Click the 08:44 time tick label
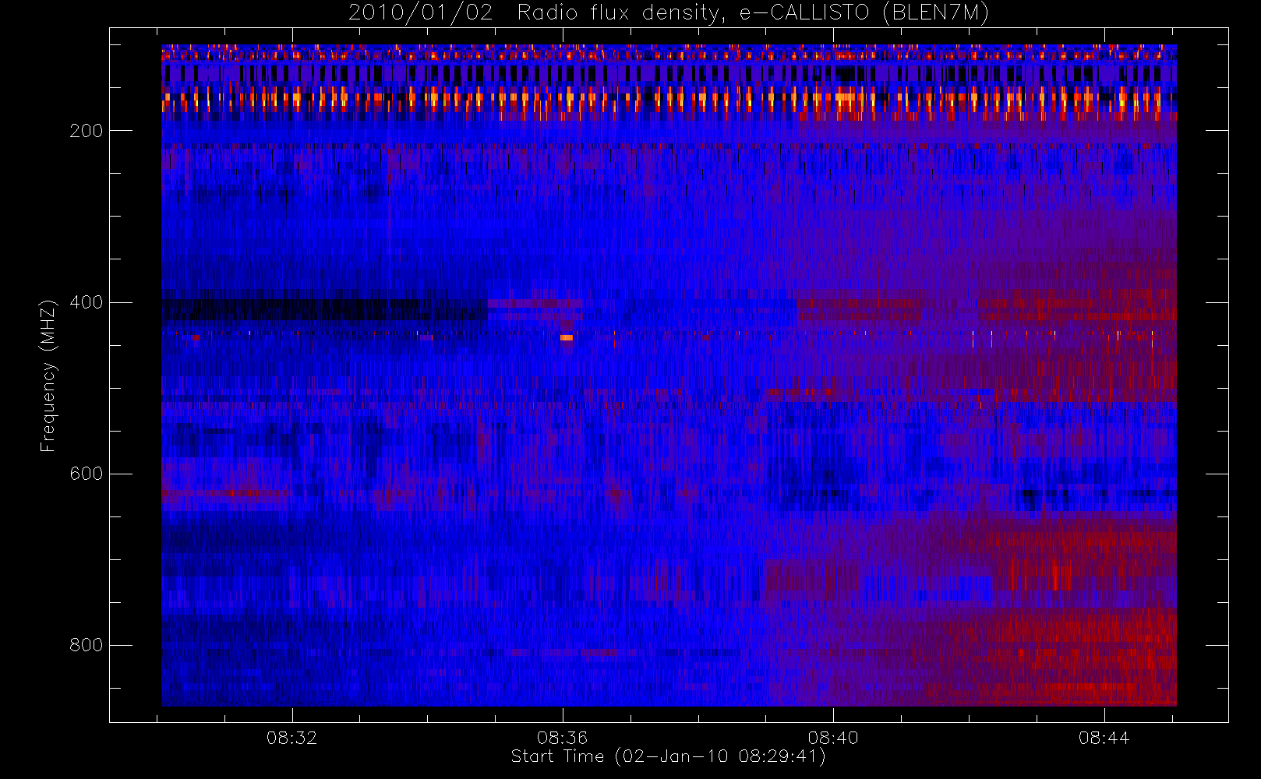Viewport: 1261px width, 779px height. coord(1104,738)
